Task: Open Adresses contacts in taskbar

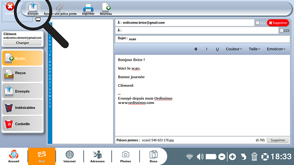Action: point(97,156)
